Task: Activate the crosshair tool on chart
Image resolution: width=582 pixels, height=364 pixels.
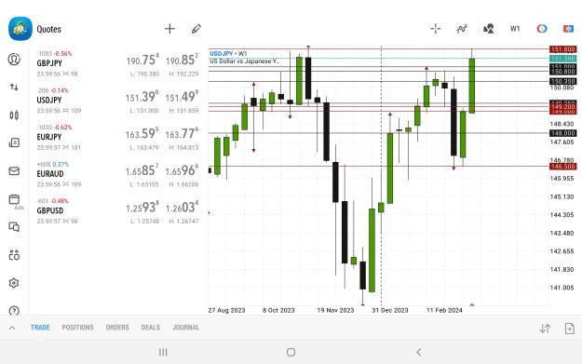Action: tap(436, 29)
